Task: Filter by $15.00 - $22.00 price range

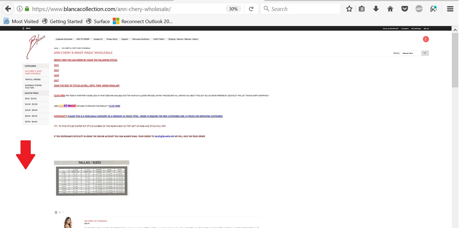Action: 31,104
